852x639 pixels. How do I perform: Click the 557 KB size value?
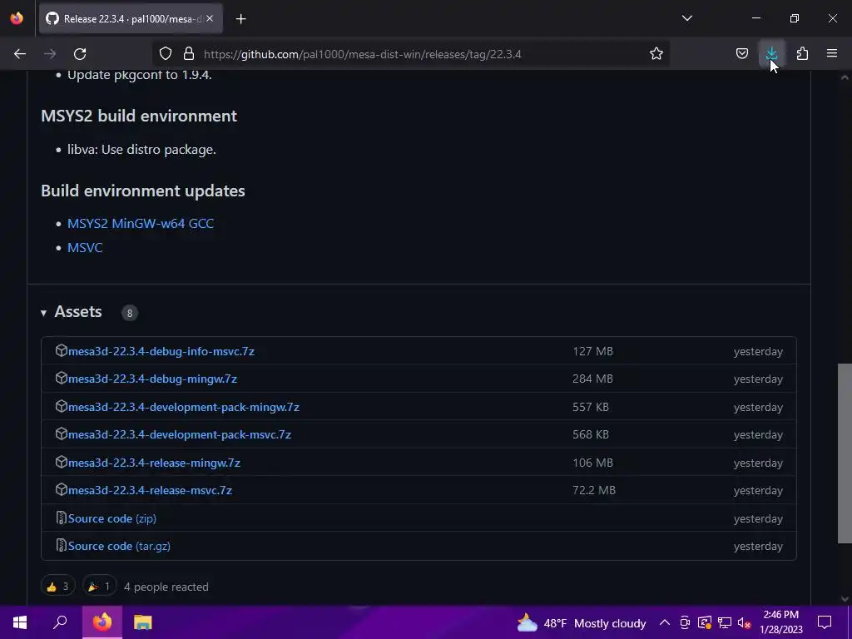click(591, 407)
